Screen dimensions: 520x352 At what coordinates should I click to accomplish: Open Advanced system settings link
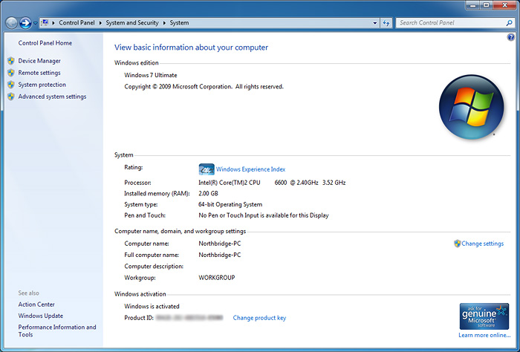53,97
